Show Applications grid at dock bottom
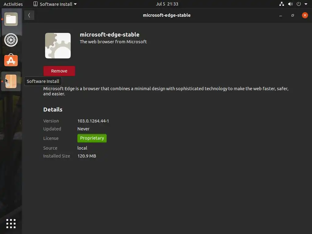 [x=11, y=224]
